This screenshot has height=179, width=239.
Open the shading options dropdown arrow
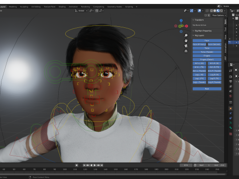(225, 11)
